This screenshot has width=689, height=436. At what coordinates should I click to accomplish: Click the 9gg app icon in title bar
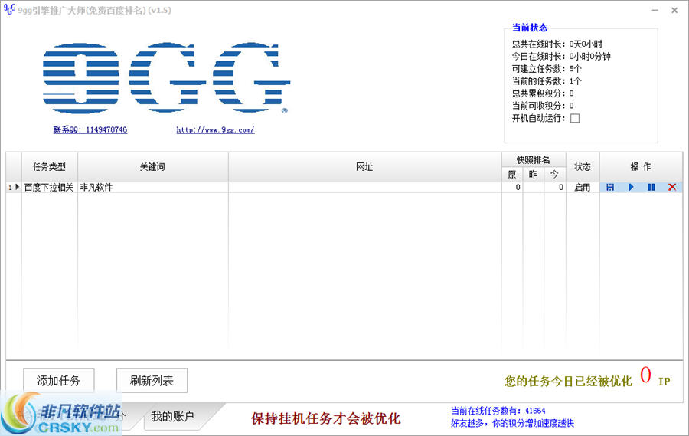click(x=9, y=9)
